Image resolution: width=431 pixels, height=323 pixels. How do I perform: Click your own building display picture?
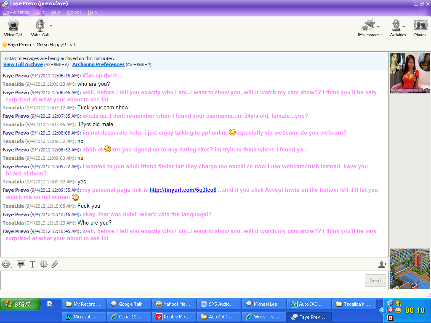click(x=410, y=269)
